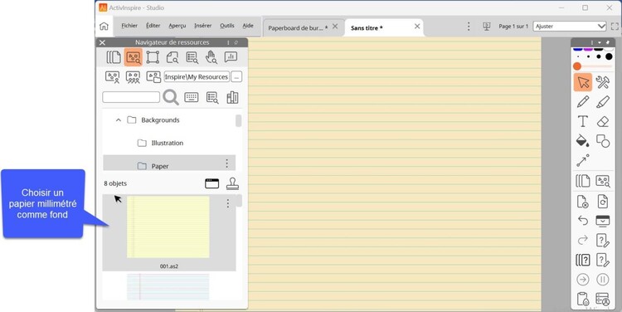Image resolution: width=622 pixels, height=312 pixels.
Task: Pick the largest black pen-width dot
Action: click(x=609, y=56)
